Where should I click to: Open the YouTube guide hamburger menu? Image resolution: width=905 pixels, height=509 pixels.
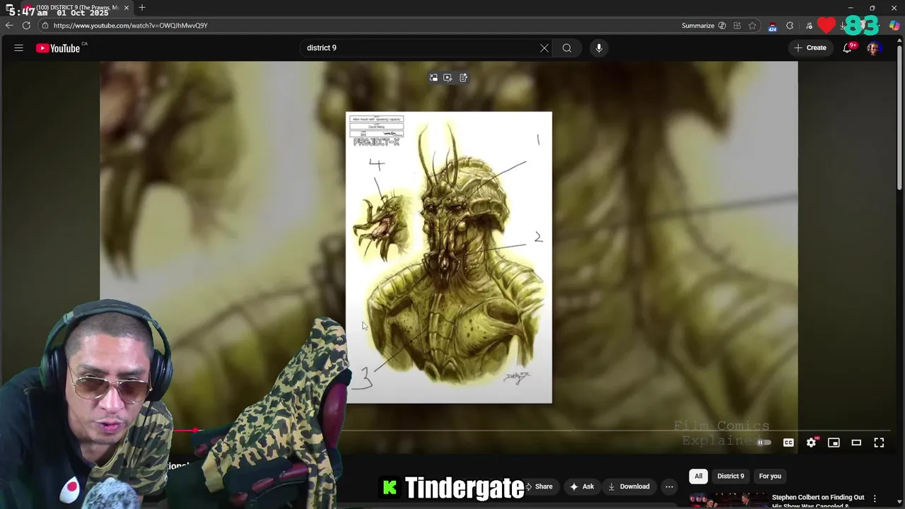click(19, 48)
